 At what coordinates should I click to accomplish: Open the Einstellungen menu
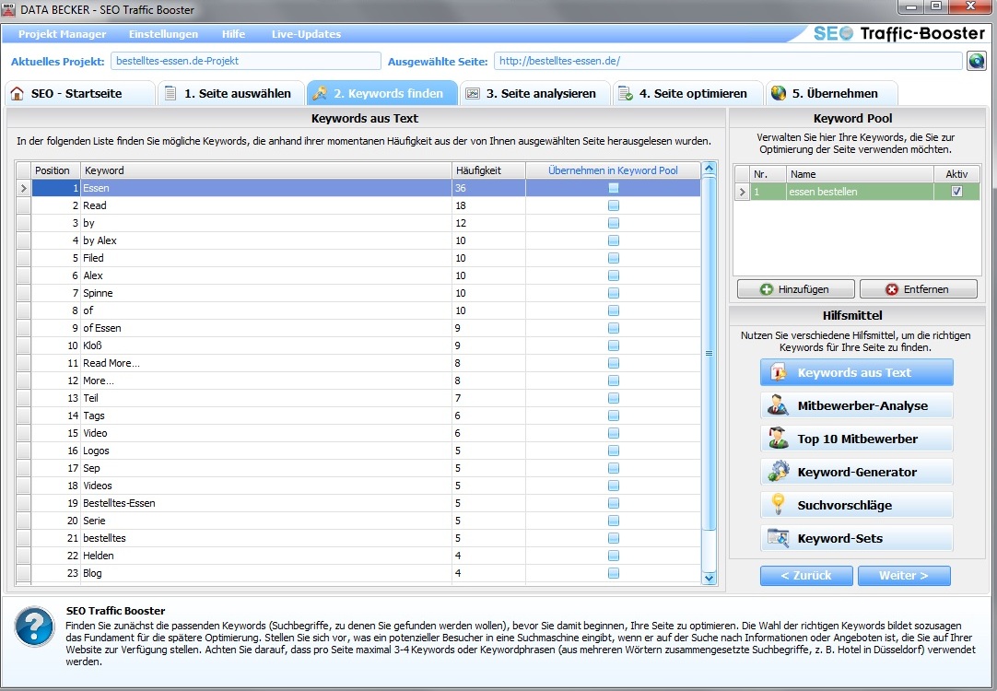click(x=163, y=34)
